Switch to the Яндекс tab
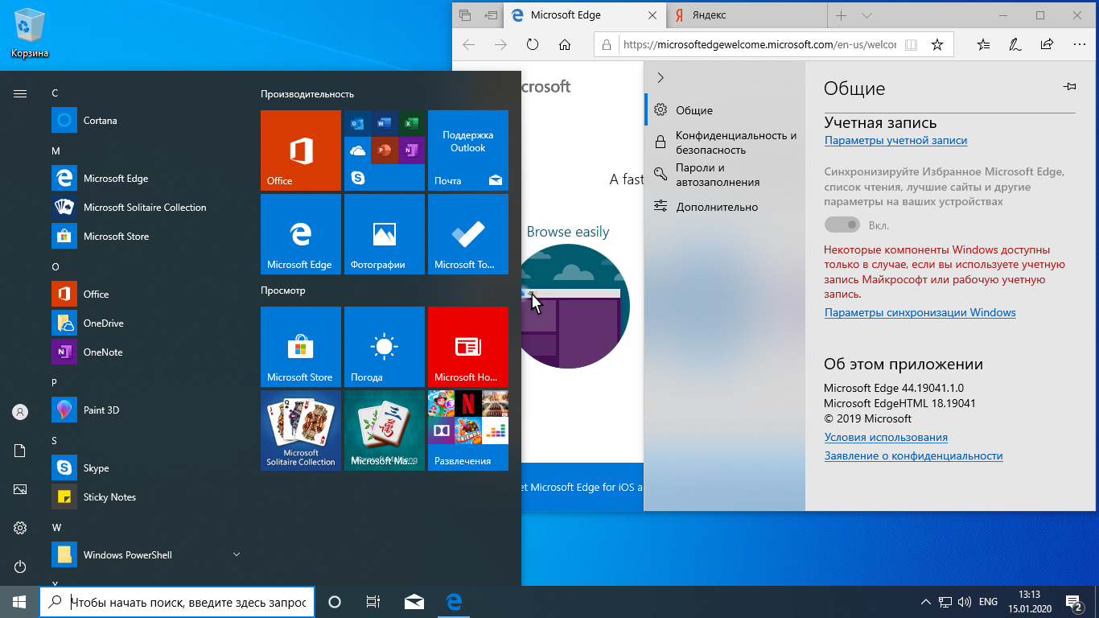Image resolution: width=1099 pixels, height=618 pixels. [x=747, y=15]
